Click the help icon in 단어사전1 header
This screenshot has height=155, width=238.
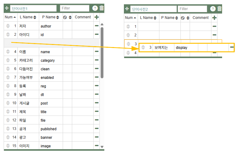click(95, 8)
